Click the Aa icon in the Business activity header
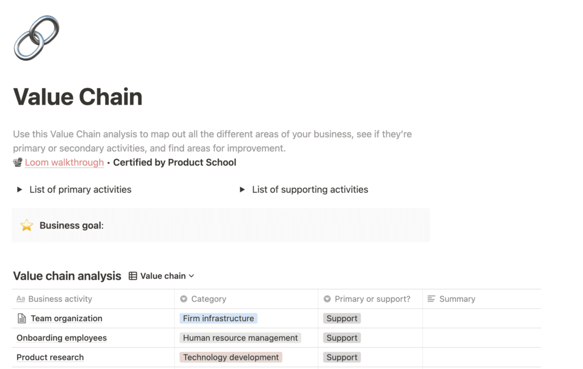583x369 pixels. tap(21, 298)
